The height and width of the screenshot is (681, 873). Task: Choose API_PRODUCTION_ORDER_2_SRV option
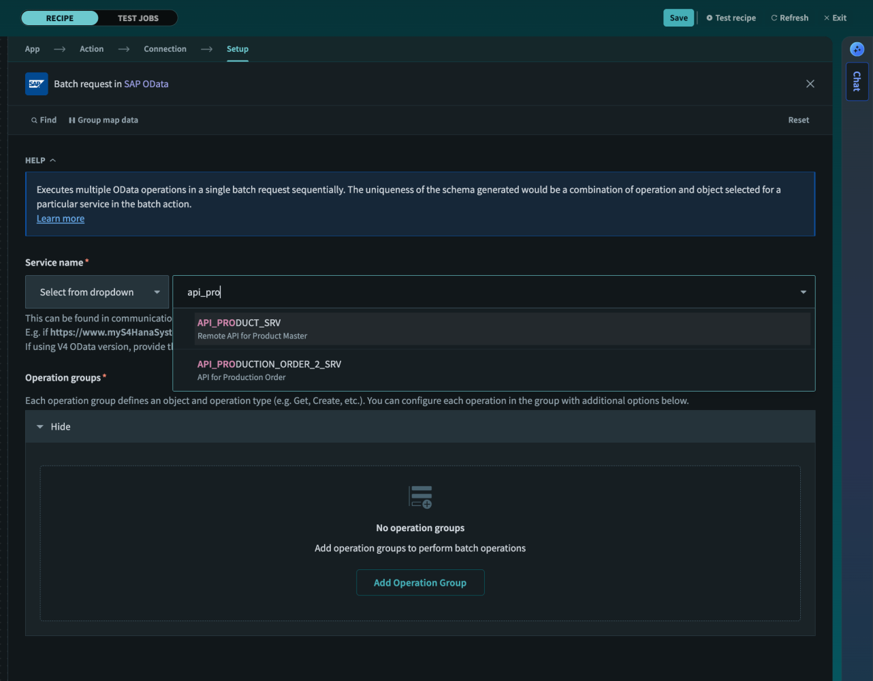pyautogui.click(x=494, y=370)
